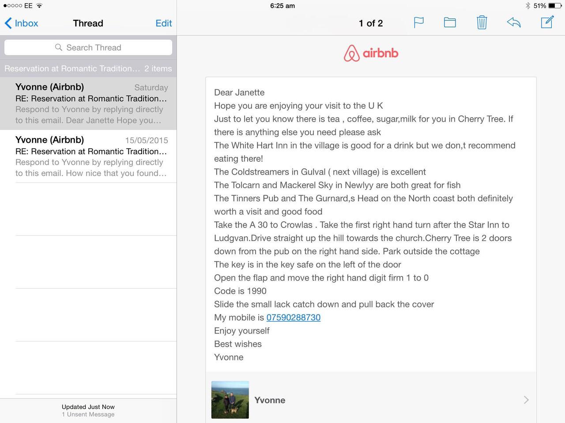Image resolution: width=565 pixels, height=423 pixels.
Task: Tap the search magnifier icon
Action: 58,48
